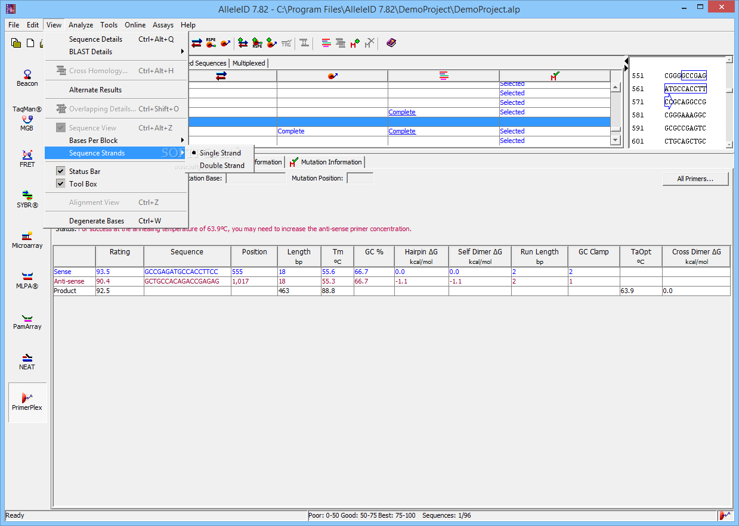
Task: Open the purple help book toolbar icon
Action: click(x=391, y=43)
